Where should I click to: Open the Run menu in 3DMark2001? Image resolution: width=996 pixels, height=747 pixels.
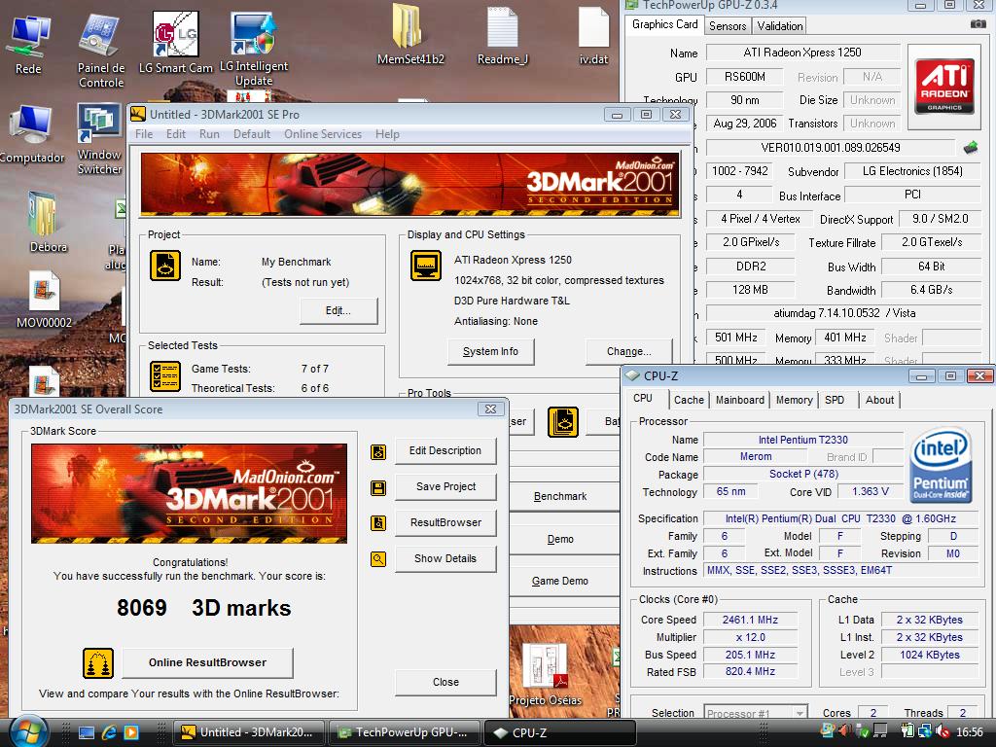coord(209,134)
